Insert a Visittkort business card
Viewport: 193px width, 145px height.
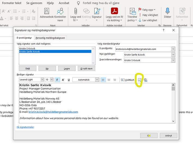tap(128, 80)
